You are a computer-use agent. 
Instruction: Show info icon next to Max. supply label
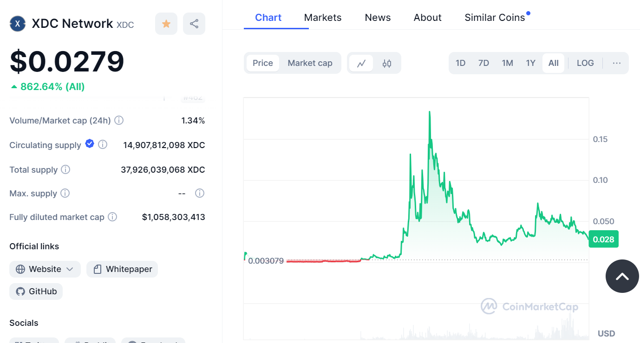(65, 193)
